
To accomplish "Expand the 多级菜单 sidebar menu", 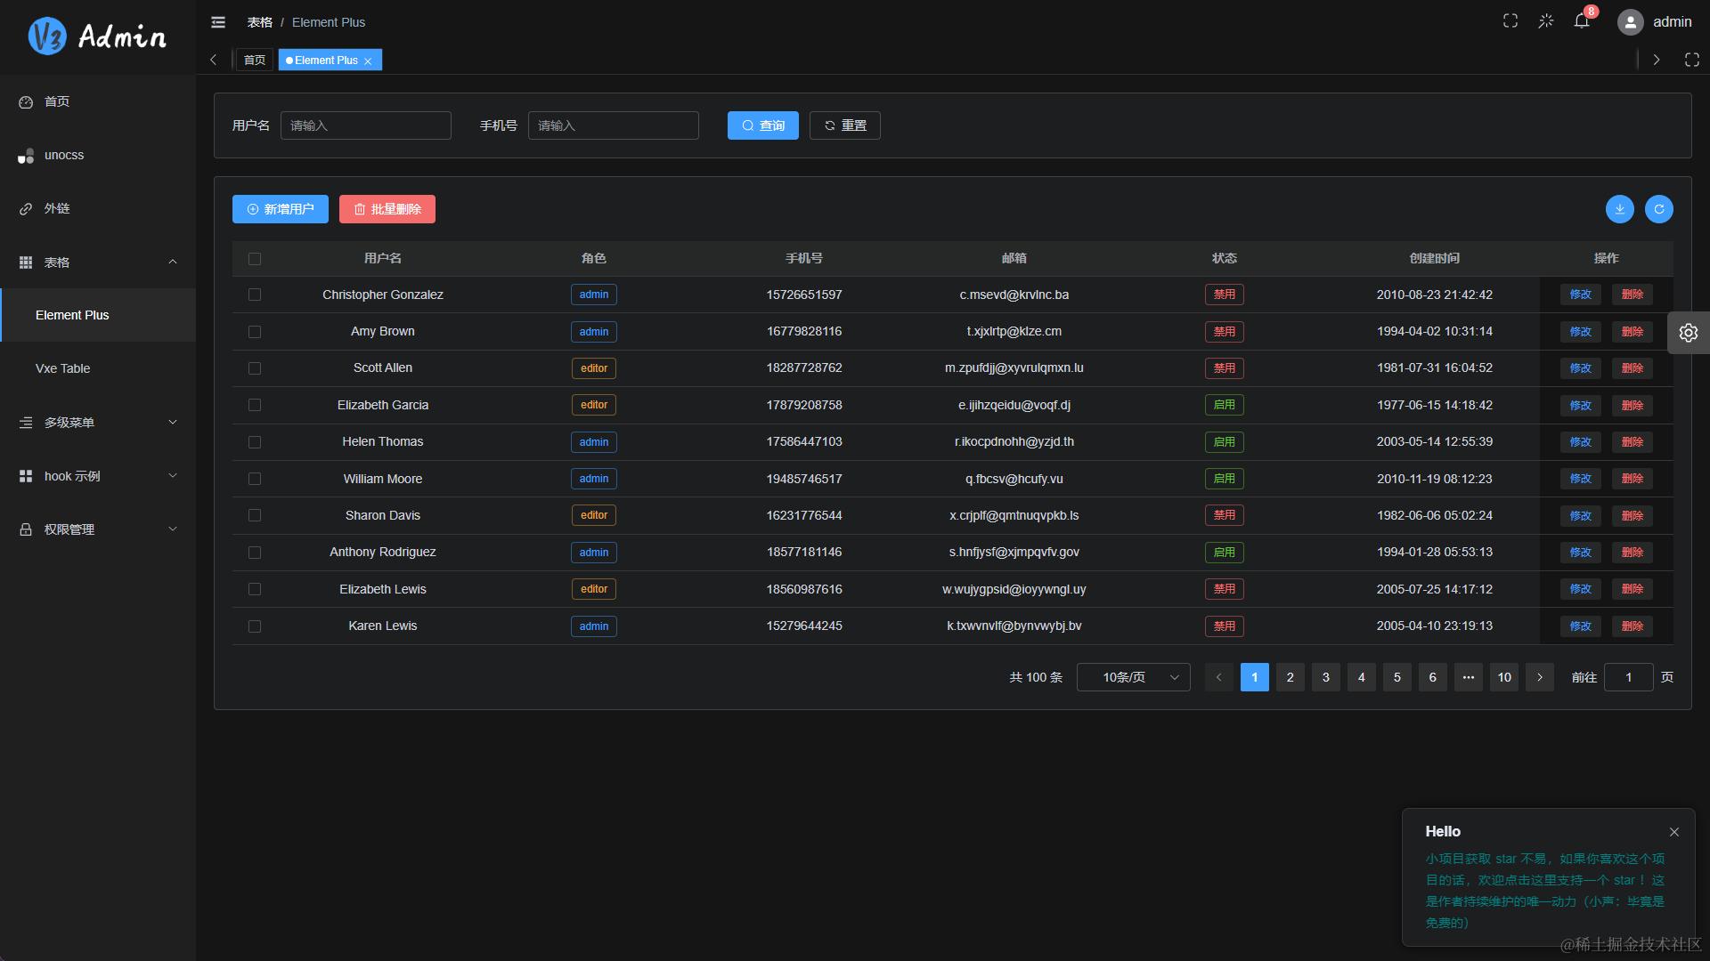I will tap(98, 423).
